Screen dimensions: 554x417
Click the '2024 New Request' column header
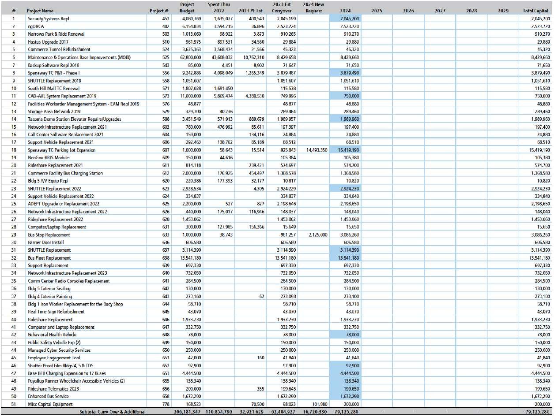[314, 7]
